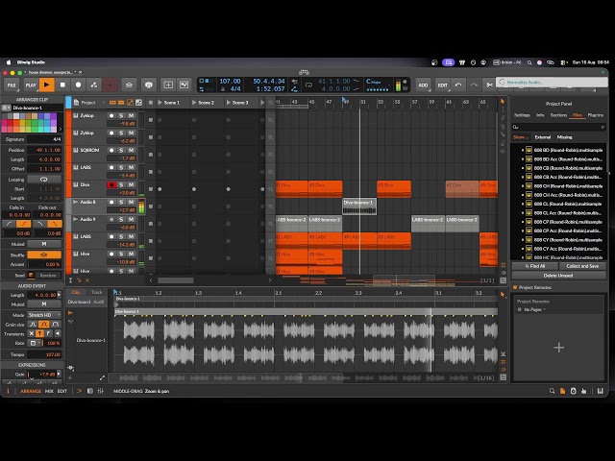
Task: Click the tempo value 107.00 in transport
Action: 230,81
